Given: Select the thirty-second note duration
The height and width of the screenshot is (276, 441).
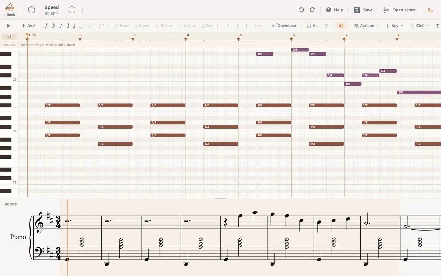Looking at the screenshot, I should coord(46,26).
